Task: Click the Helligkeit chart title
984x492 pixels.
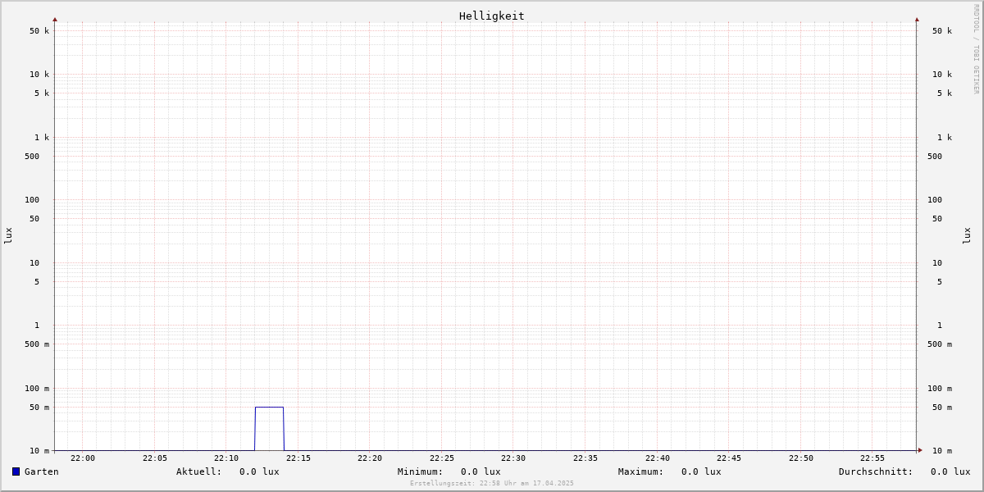Action: coord(492,16)
